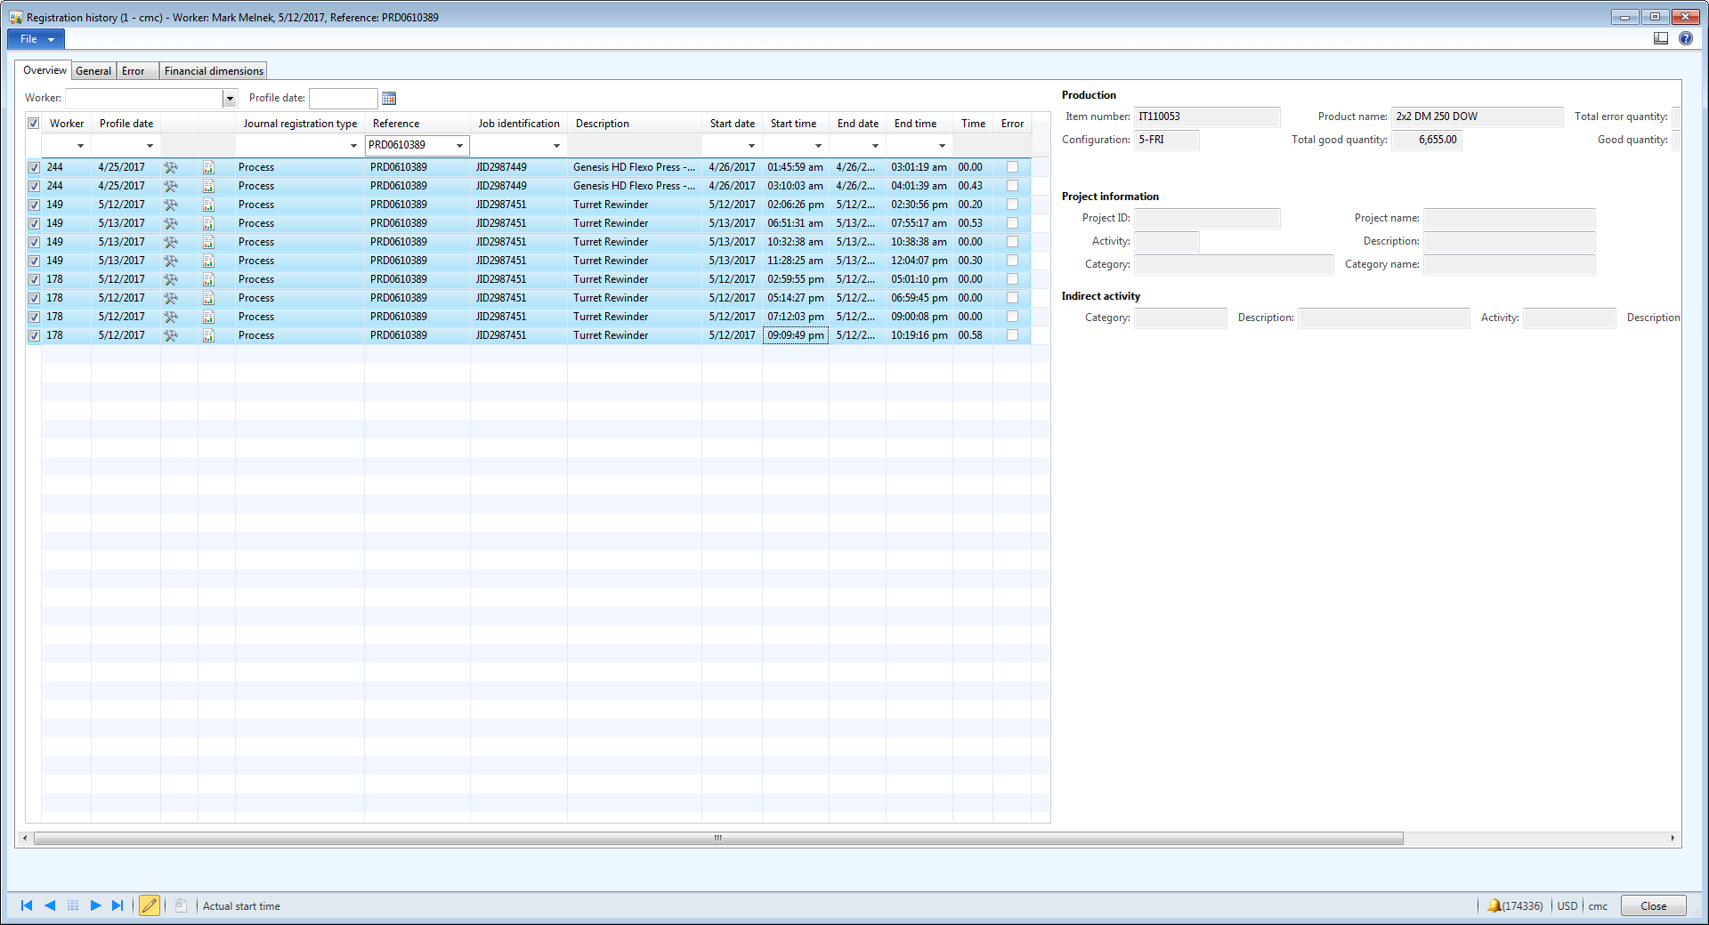The width and height of the screenshot is (1709, 925).
Task: Open the File menu
Action: coord(36,39)
